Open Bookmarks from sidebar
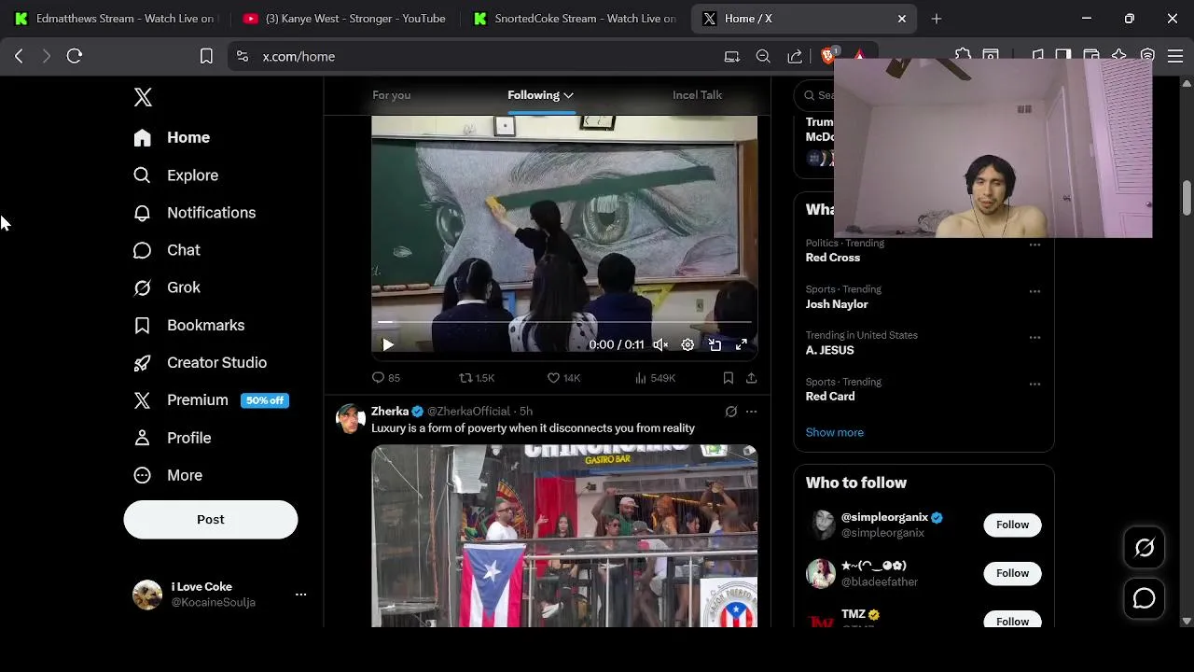This screenshot has height=672, width=1194. click(188, 325)
